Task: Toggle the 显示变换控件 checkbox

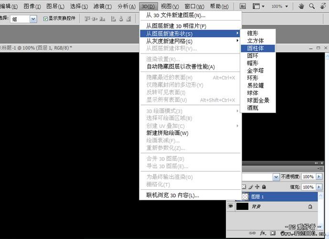Action: click(x=45, y=19)
